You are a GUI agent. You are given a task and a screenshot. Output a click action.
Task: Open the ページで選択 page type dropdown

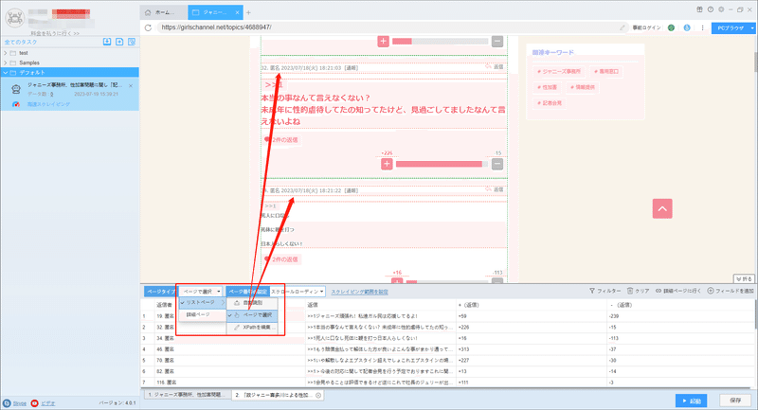pyautogui.click(x=201, y=292)
